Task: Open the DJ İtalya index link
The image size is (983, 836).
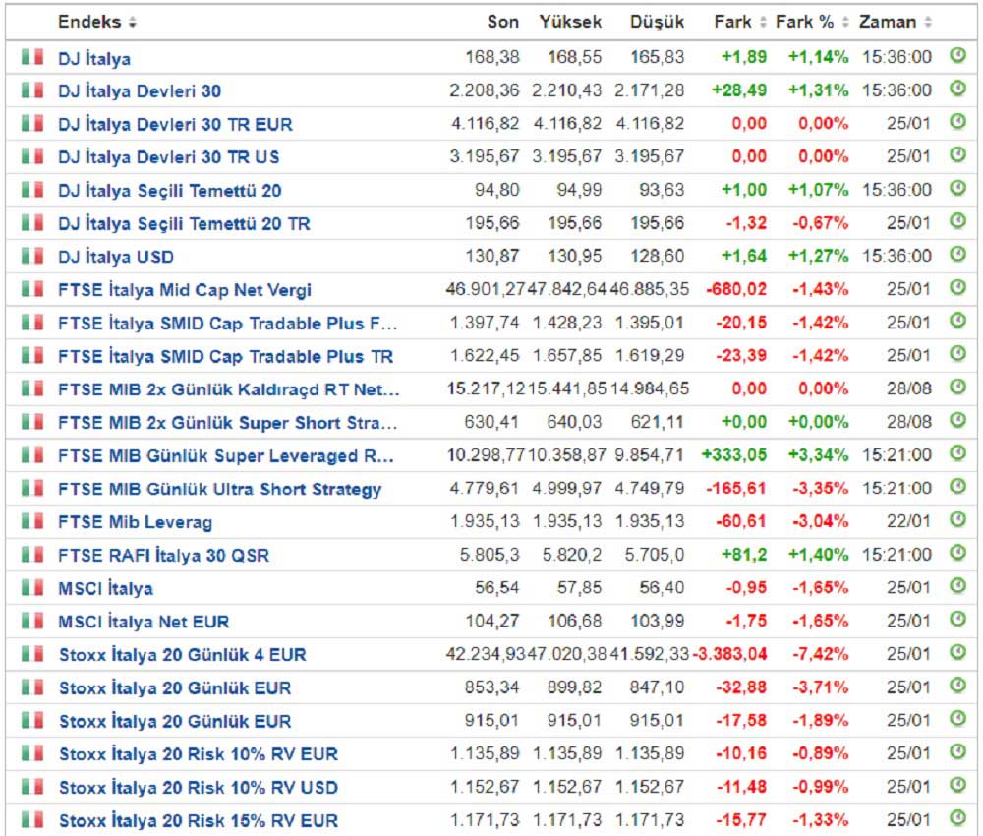Action: coord(94,58)
